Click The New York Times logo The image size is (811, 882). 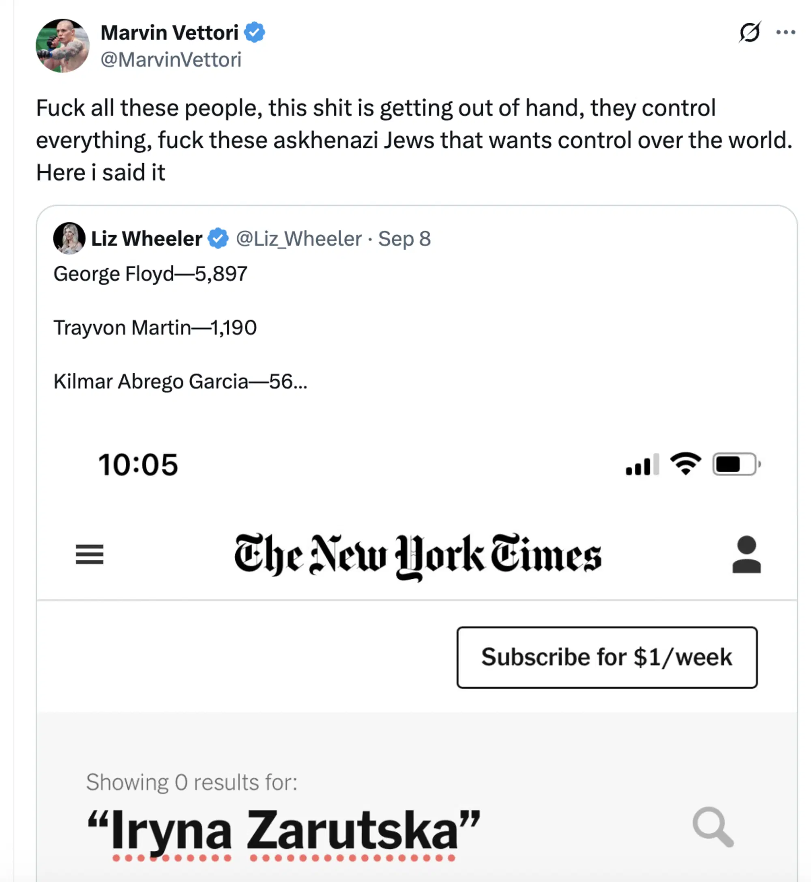[417, 555]
